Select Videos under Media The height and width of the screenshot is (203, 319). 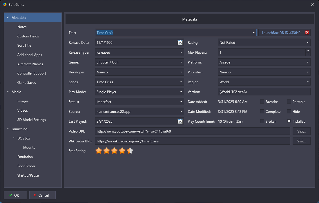tap(22, 110)
